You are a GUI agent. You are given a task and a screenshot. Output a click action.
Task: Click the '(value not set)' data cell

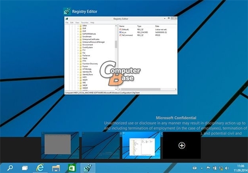(161, 29)
